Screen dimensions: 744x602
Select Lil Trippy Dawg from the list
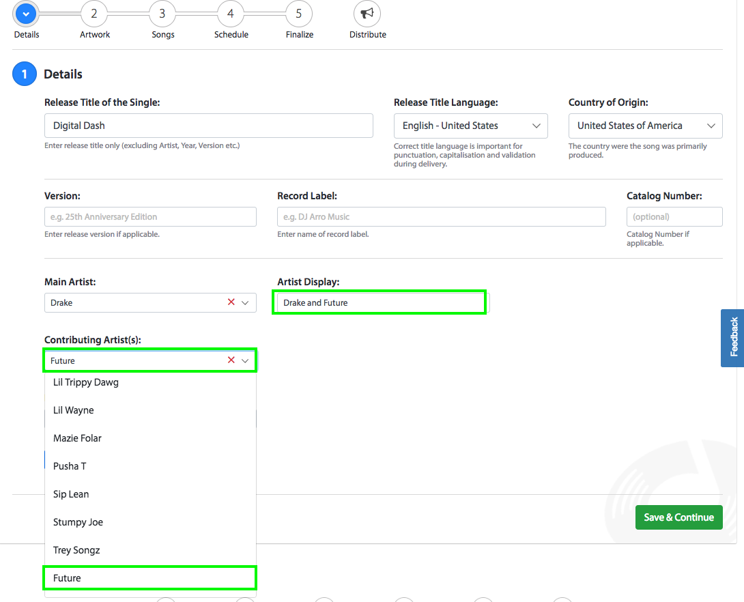pos(150,382)
